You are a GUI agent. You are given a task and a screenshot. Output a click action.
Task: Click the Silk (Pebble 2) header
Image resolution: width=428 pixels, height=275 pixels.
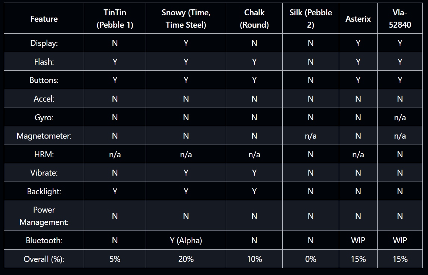[x=310, y=19]
